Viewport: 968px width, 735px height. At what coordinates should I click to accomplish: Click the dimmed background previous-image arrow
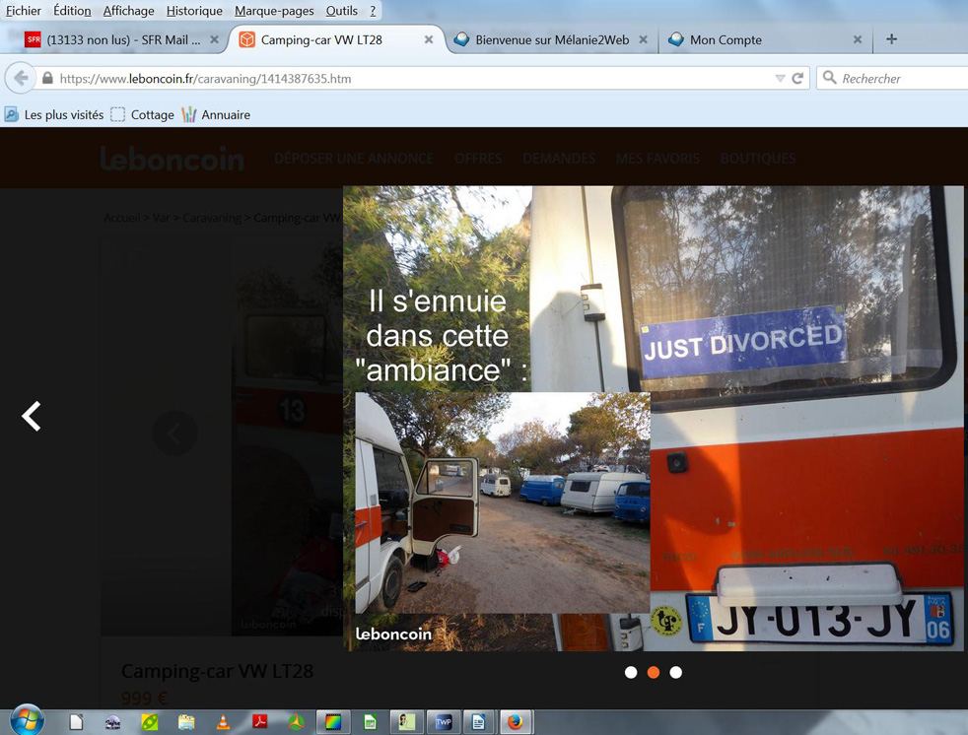point(174,433)
